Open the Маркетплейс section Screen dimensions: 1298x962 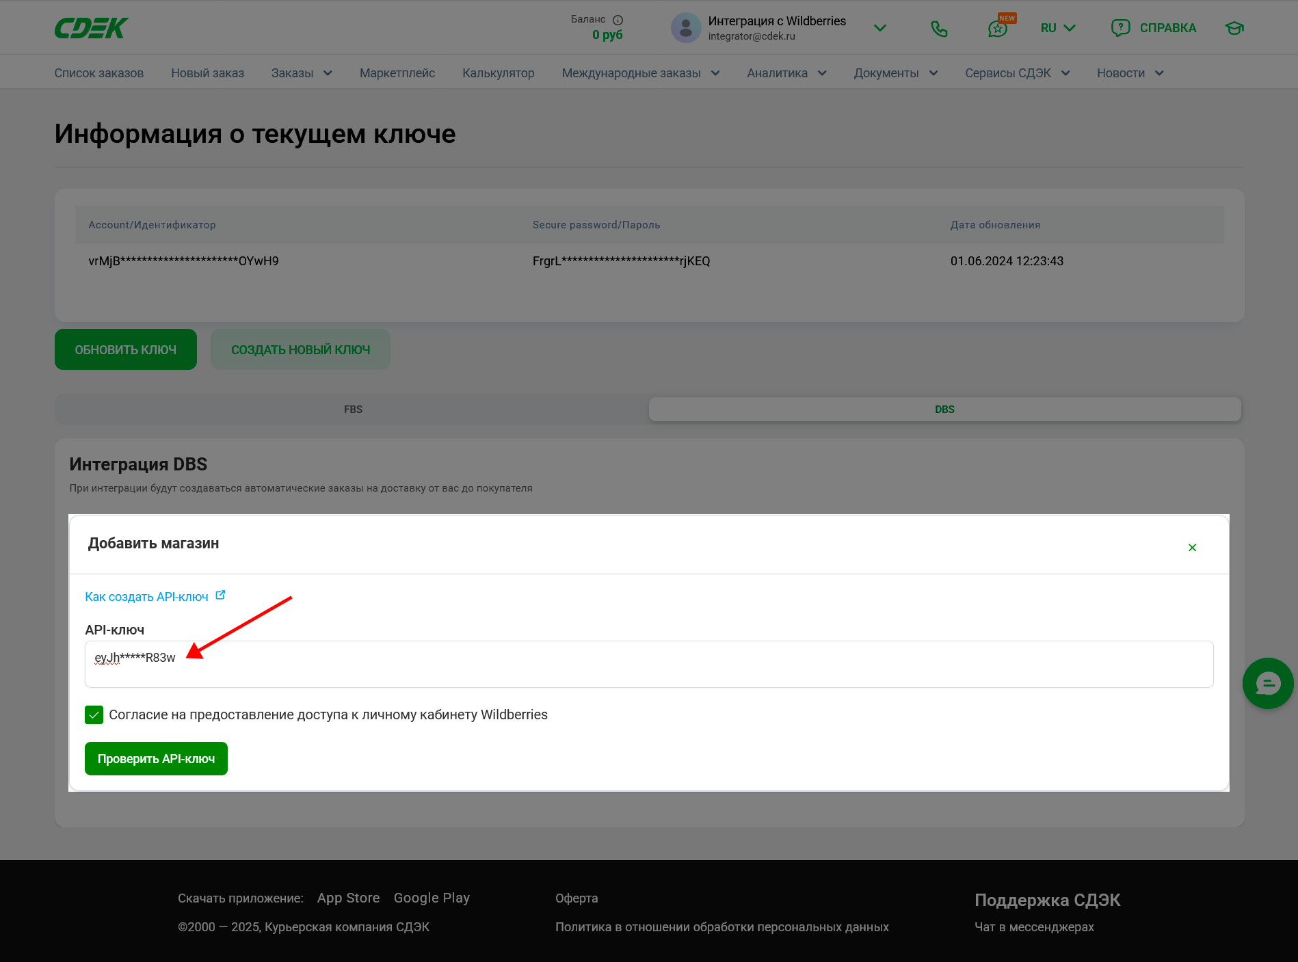397,73
